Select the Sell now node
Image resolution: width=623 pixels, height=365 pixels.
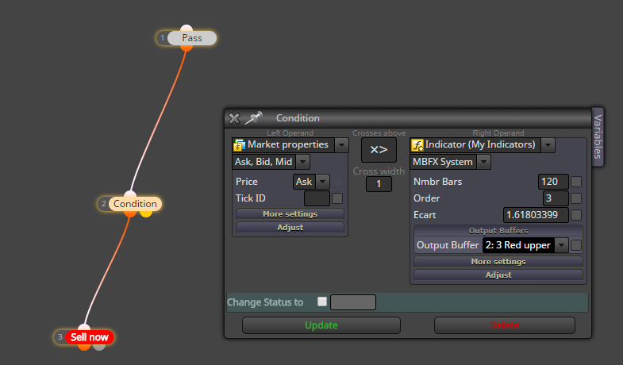click(x=90, y=337)
